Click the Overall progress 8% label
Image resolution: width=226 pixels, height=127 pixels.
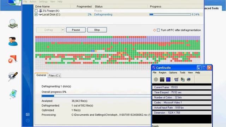tap(54, 92)
